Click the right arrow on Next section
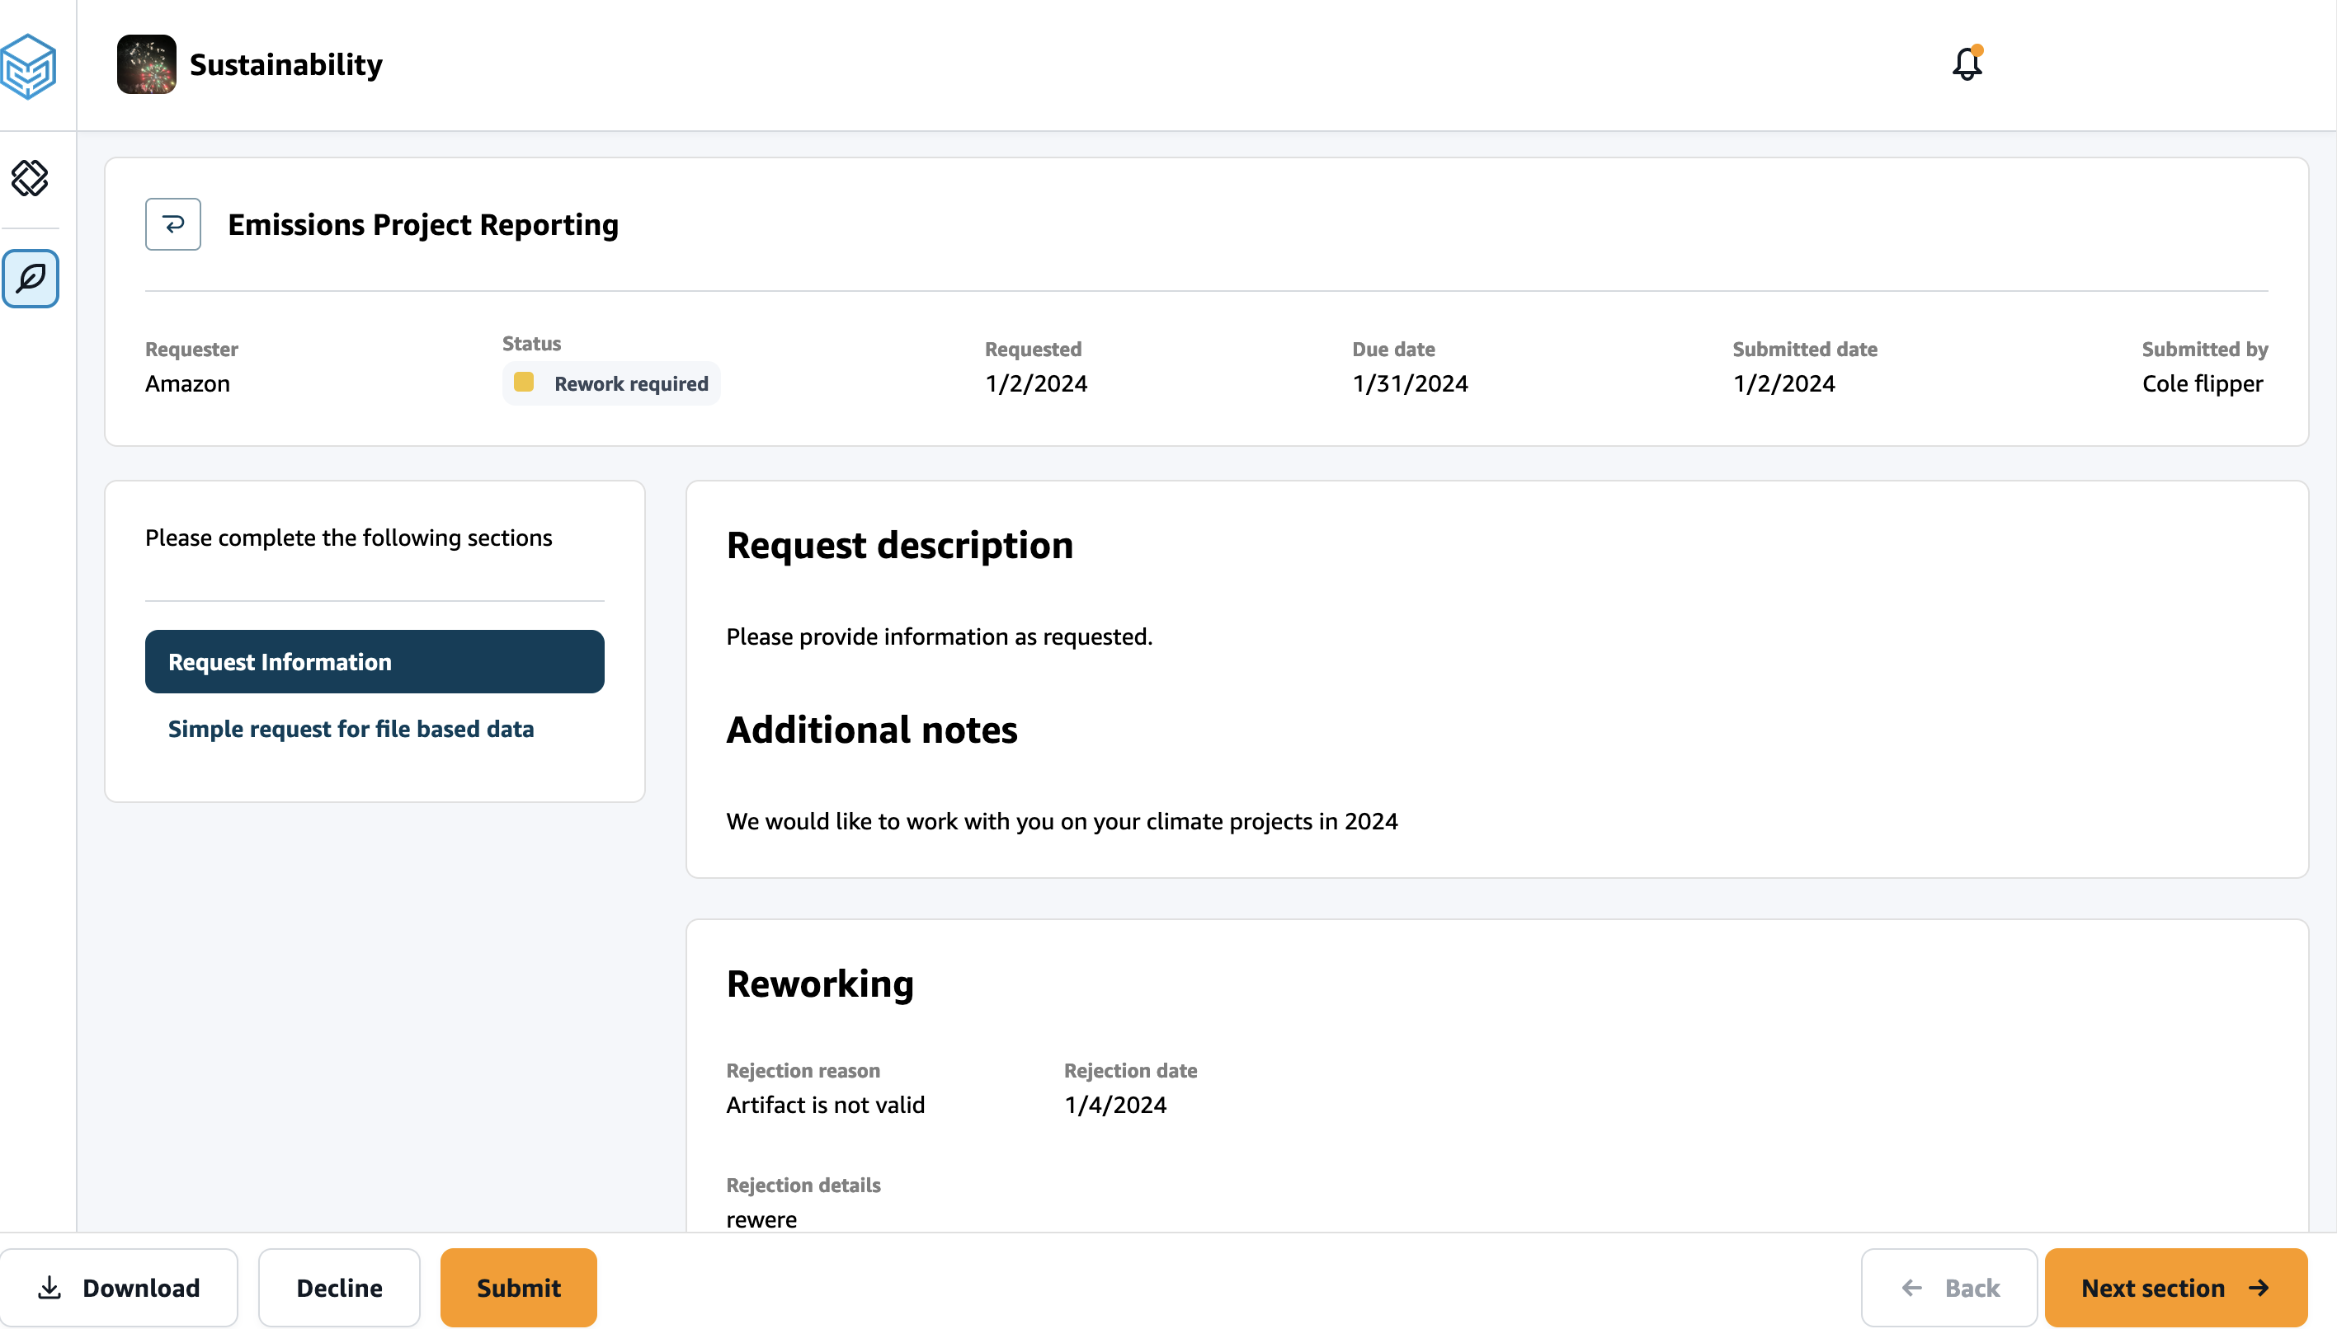Screen dimensions: 2337x1329 tap(2259, 1287)
